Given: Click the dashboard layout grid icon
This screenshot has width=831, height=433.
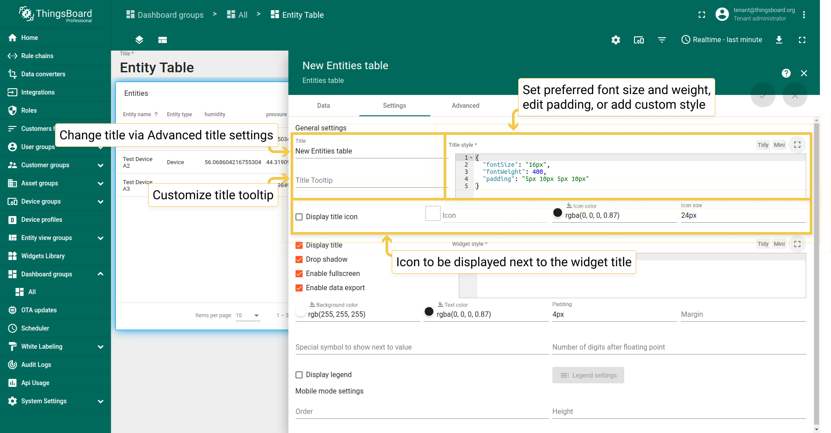Looking at the screenshot, I should tap(162, 40).
